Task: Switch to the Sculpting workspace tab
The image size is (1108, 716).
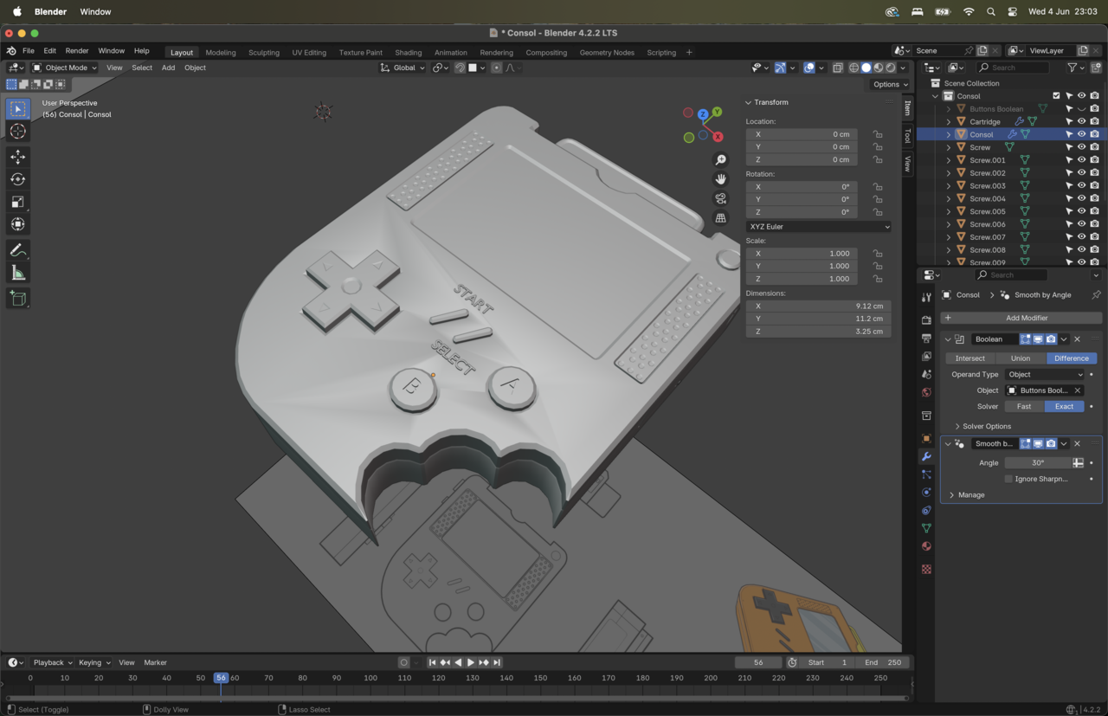Action: pos(263,52)
